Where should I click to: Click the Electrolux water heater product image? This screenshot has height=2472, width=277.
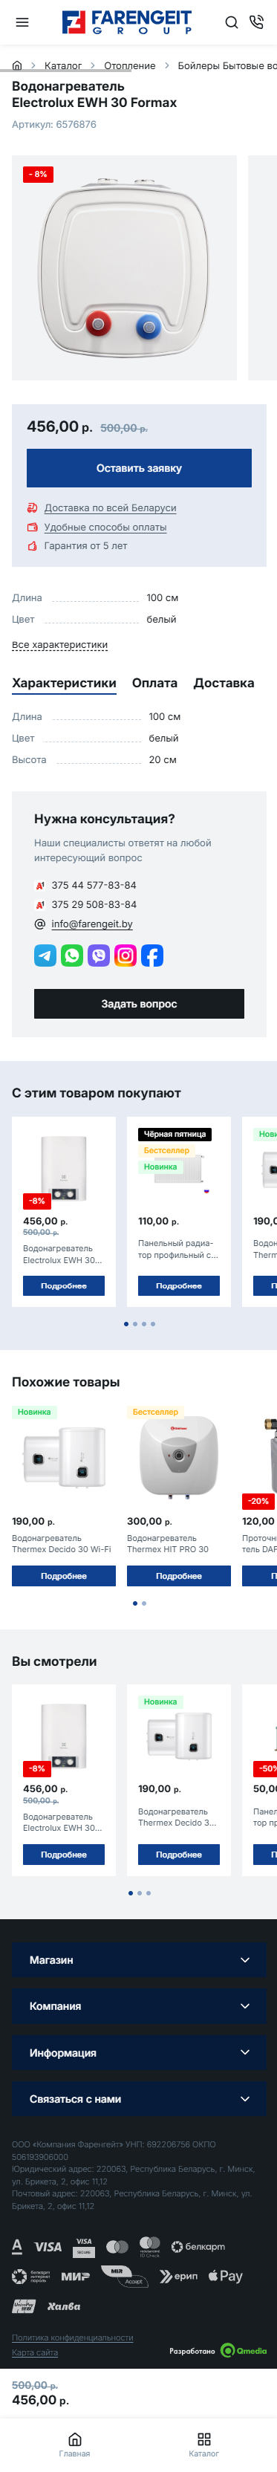coord(123,267)
